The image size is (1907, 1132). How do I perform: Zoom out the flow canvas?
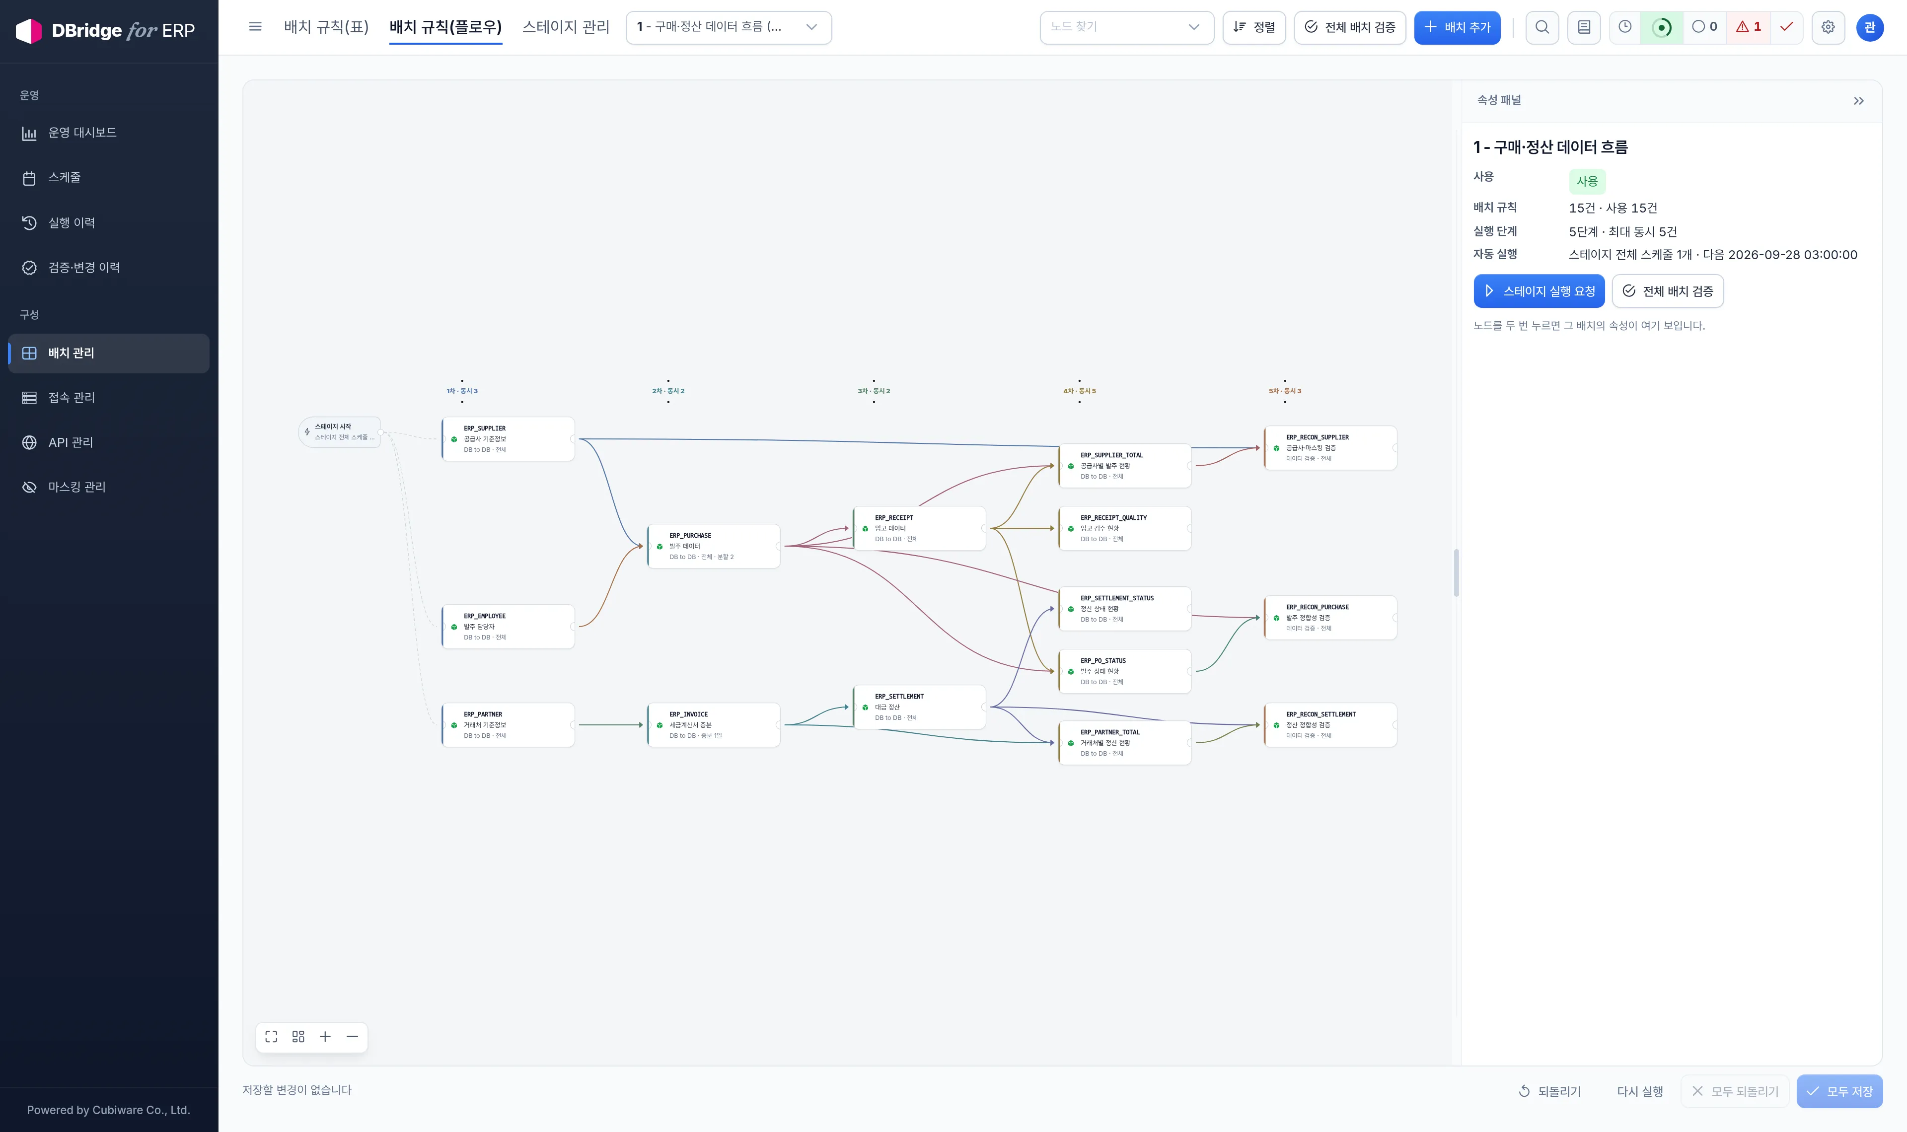pos(353,1037)
